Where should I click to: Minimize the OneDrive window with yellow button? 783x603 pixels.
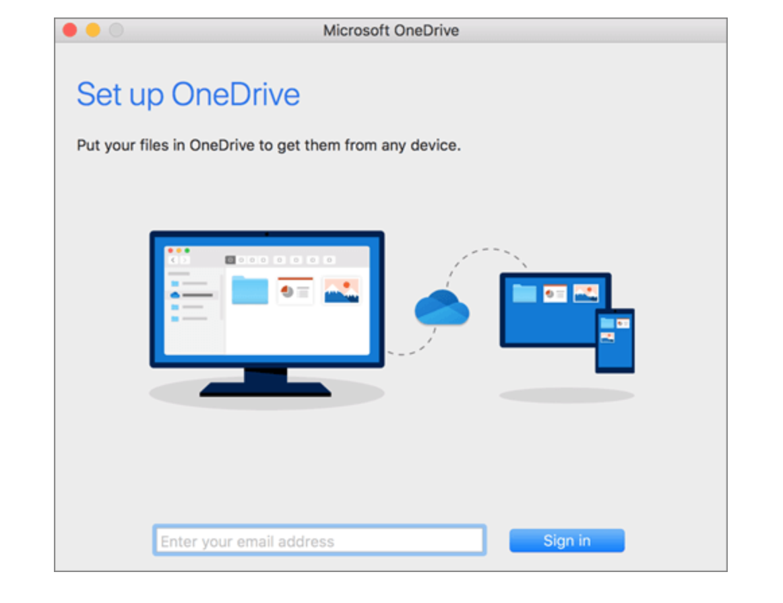(93, 30)
